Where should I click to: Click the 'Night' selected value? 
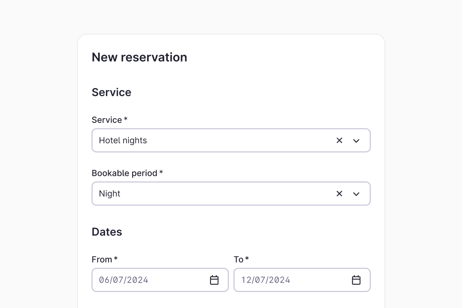[x=110, y=194]
